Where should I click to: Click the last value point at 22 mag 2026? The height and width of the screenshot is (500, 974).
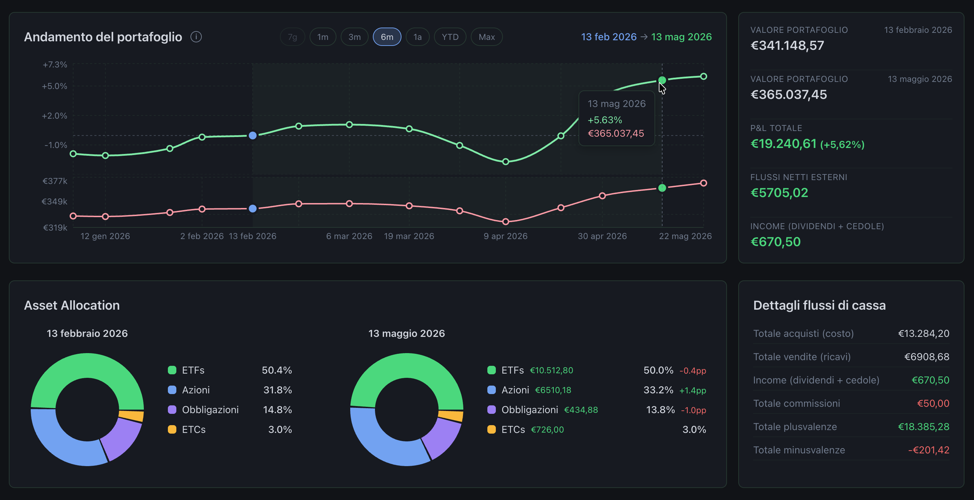coord(703,183)
